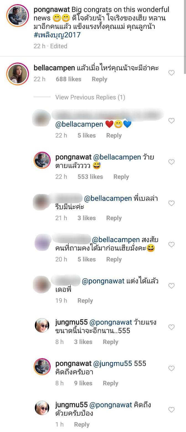This screenshot has width=186, height=432.
Task: Click the scrollbar on the right edge
Action: click(x=184, y=37)
